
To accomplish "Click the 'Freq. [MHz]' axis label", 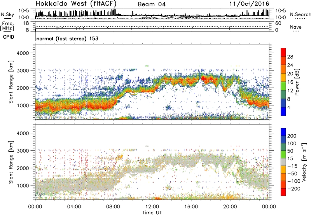I will click(7, 26).
